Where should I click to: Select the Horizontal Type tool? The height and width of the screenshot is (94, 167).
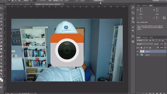[1, 60]
